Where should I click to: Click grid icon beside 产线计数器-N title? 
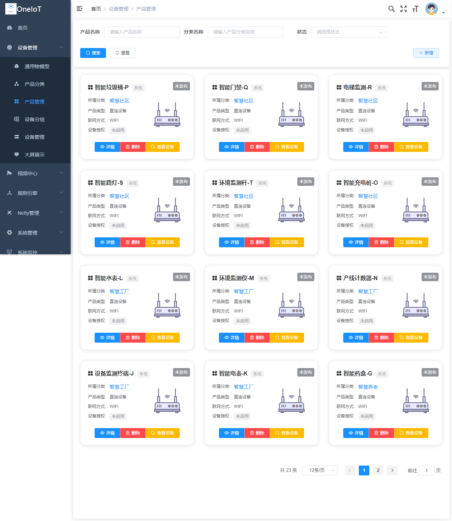(x=339, y=278)
